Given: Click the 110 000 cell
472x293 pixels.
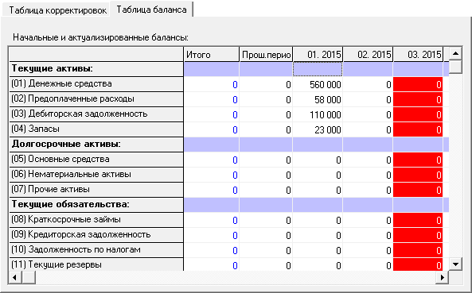Looking at the screenshot, I should point(318,114).
